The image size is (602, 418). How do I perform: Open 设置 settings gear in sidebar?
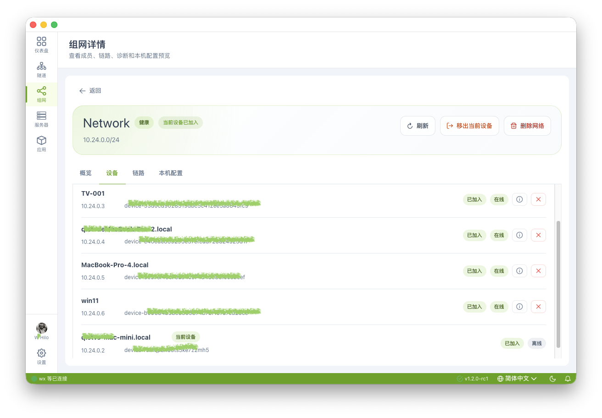tap(41, 356)
